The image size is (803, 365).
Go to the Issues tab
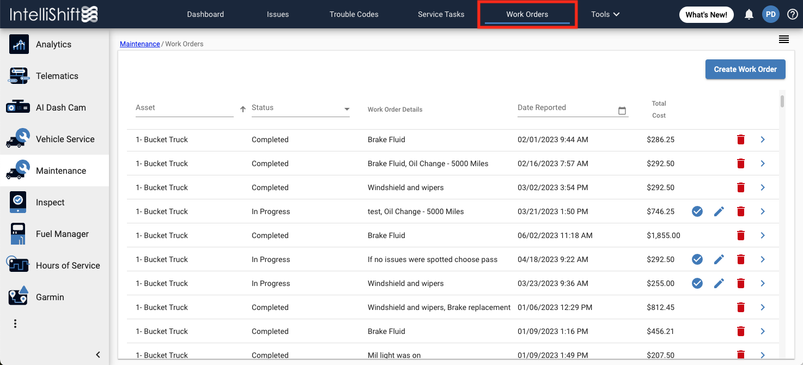click(278, 14)
